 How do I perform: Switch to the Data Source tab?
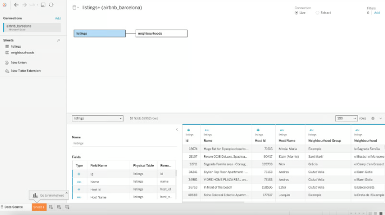click(12, 207)
